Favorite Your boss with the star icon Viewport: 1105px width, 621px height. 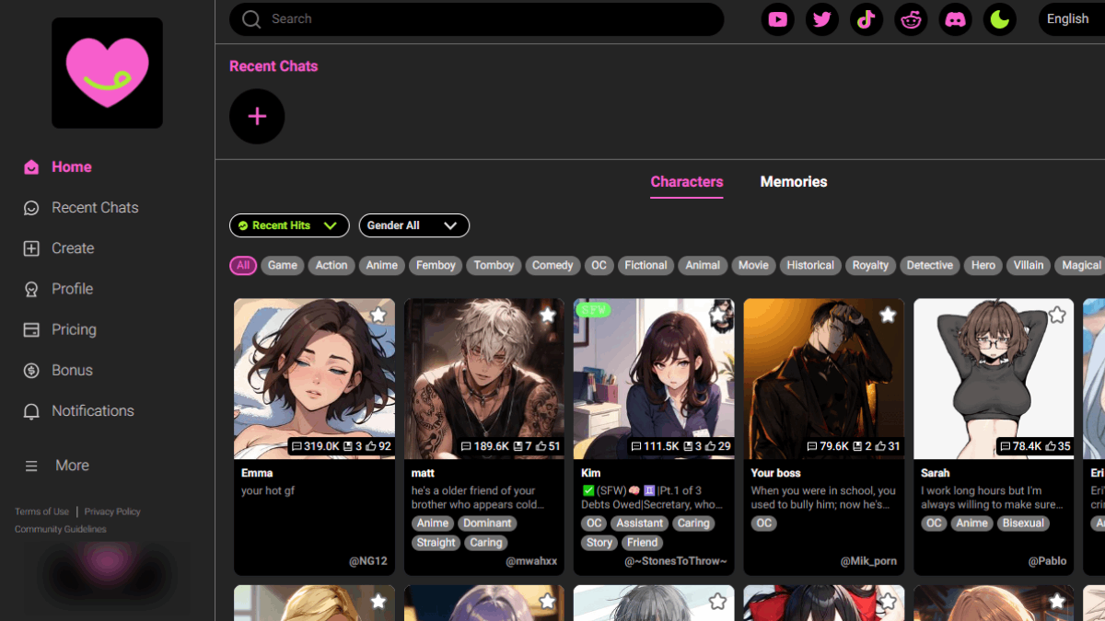[x=888, y=316]
